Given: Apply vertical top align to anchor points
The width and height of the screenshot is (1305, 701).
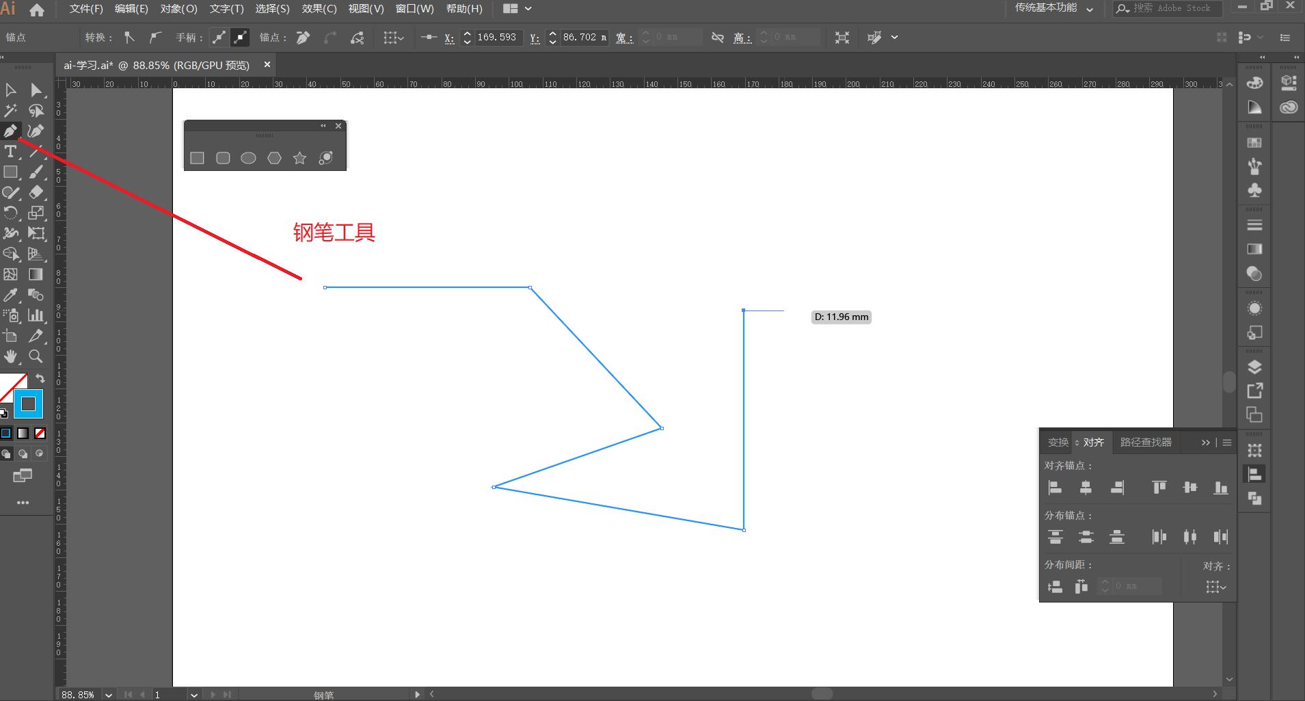Looking at the screenshot, I should [1159, 488].
